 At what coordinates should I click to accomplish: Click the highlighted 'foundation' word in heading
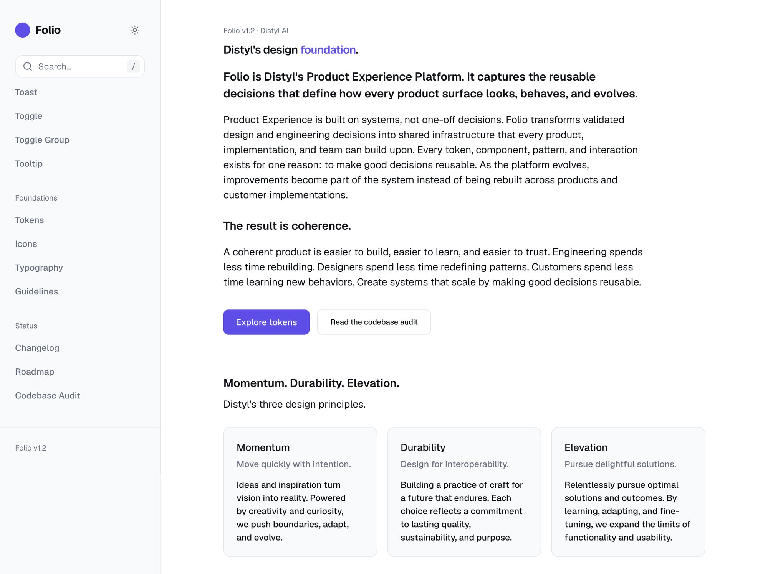click(328, 50)
